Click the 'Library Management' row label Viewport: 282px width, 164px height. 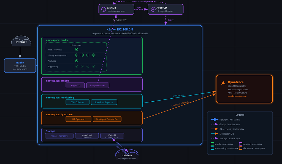pyautogui.click(x=57, y=55)
